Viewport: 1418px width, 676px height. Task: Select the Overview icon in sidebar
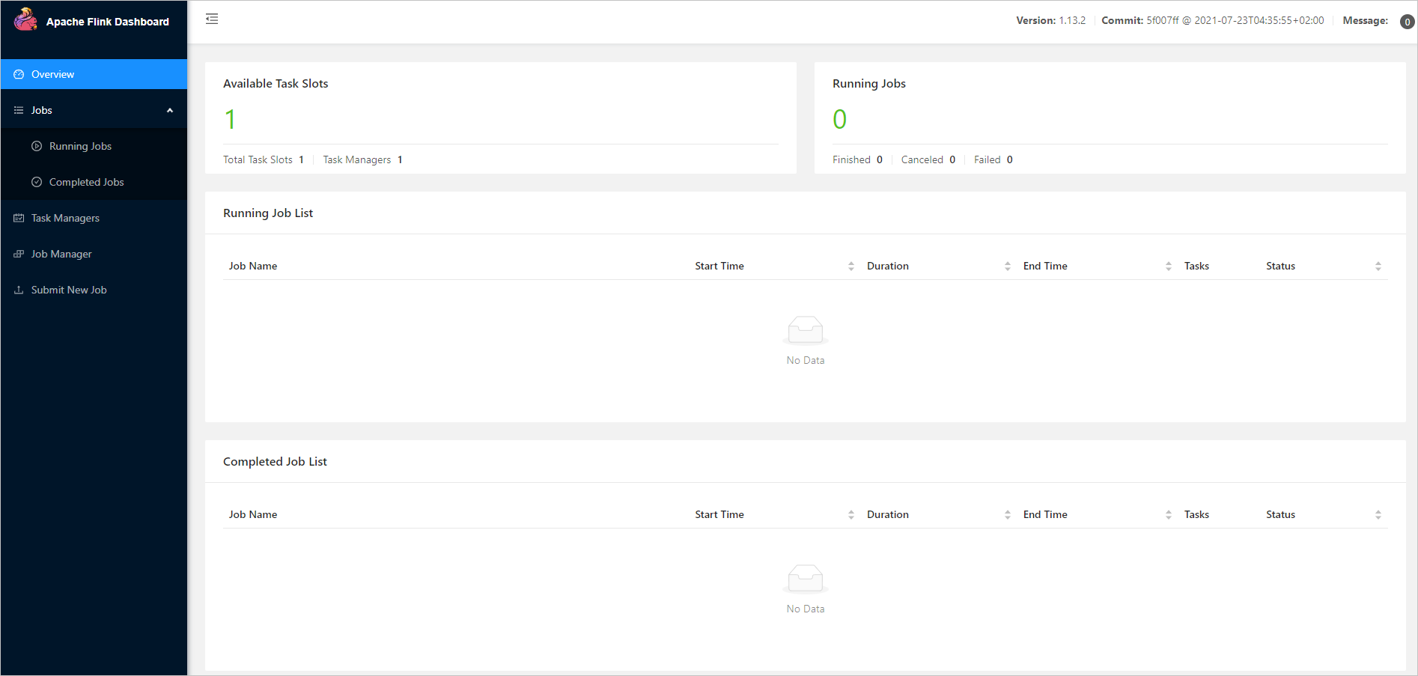click(19, 74)
